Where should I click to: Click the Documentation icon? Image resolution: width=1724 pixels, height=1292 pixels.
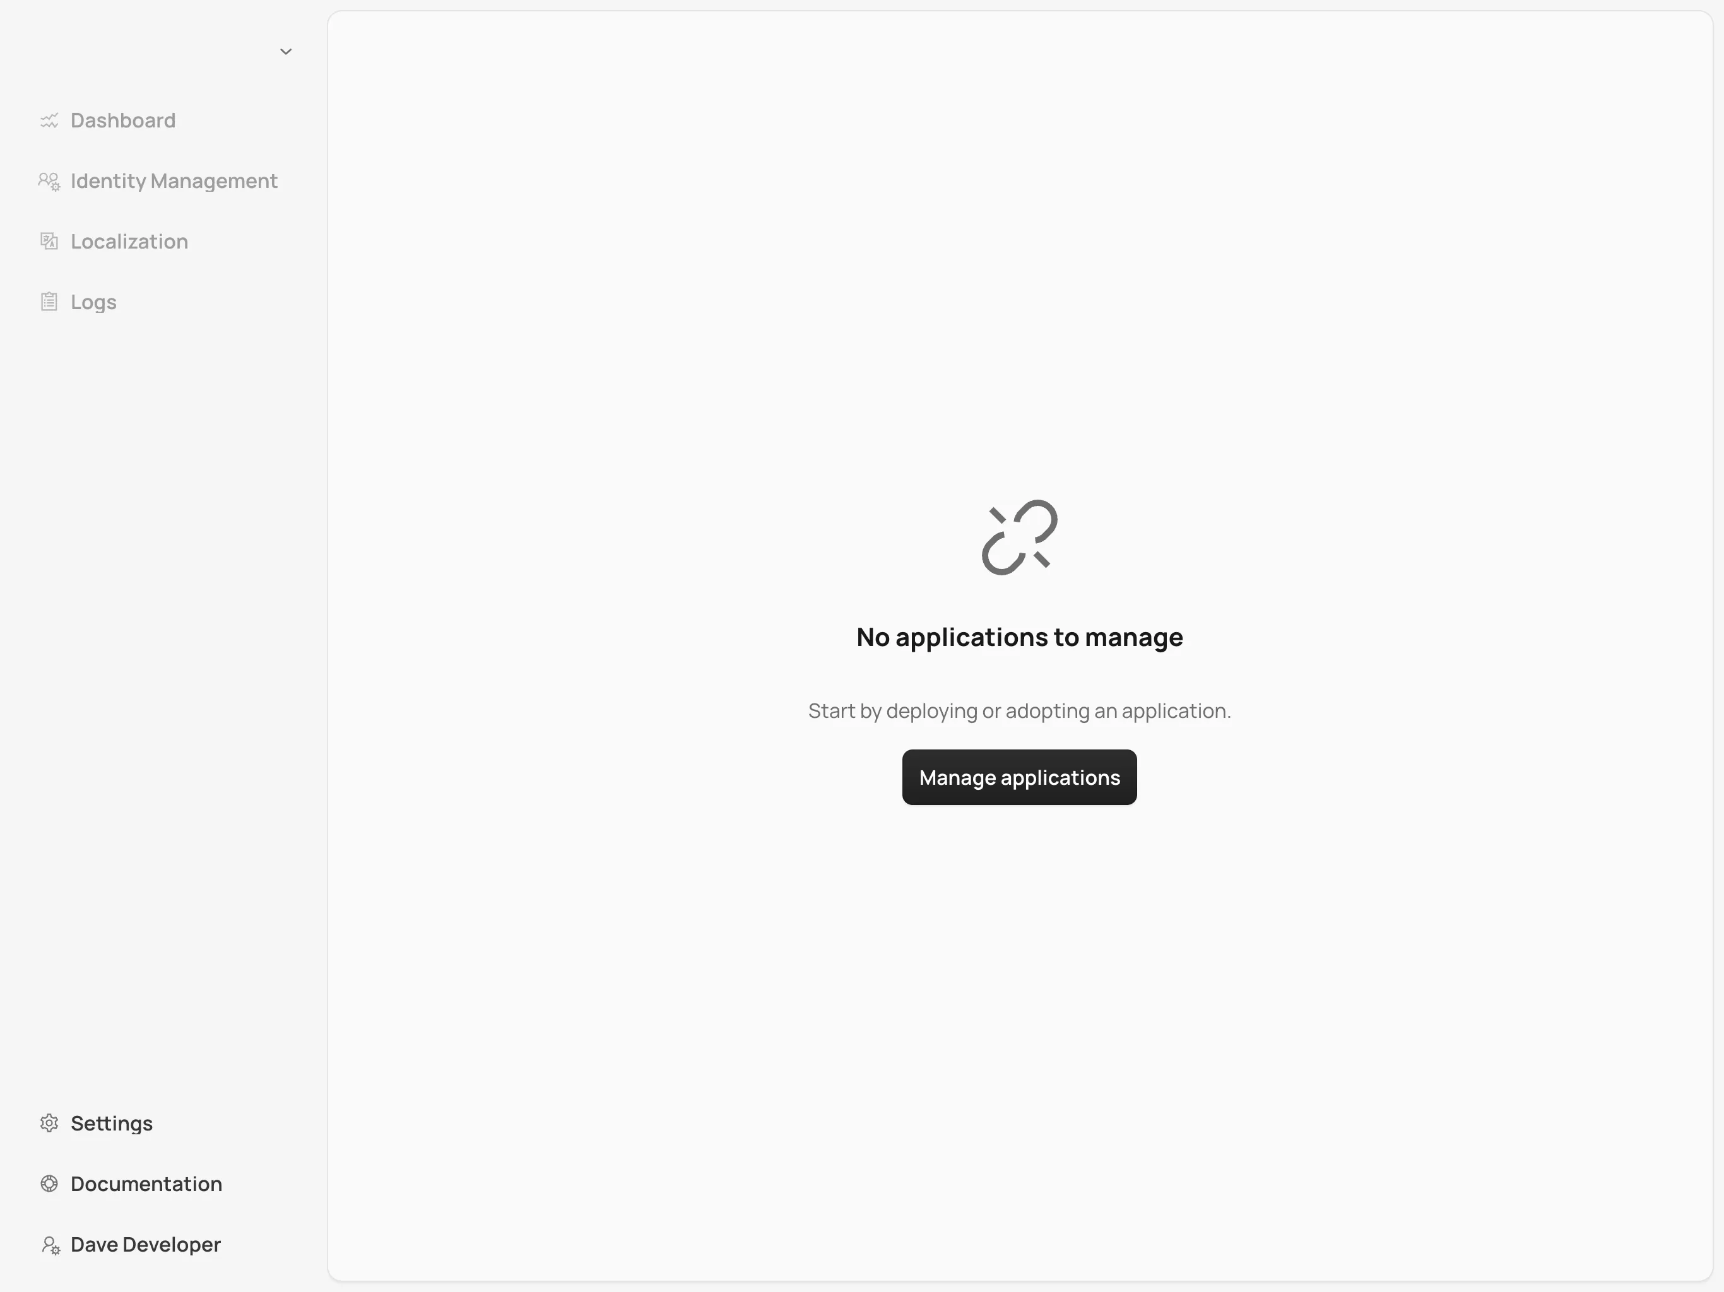coord(49,1183)
